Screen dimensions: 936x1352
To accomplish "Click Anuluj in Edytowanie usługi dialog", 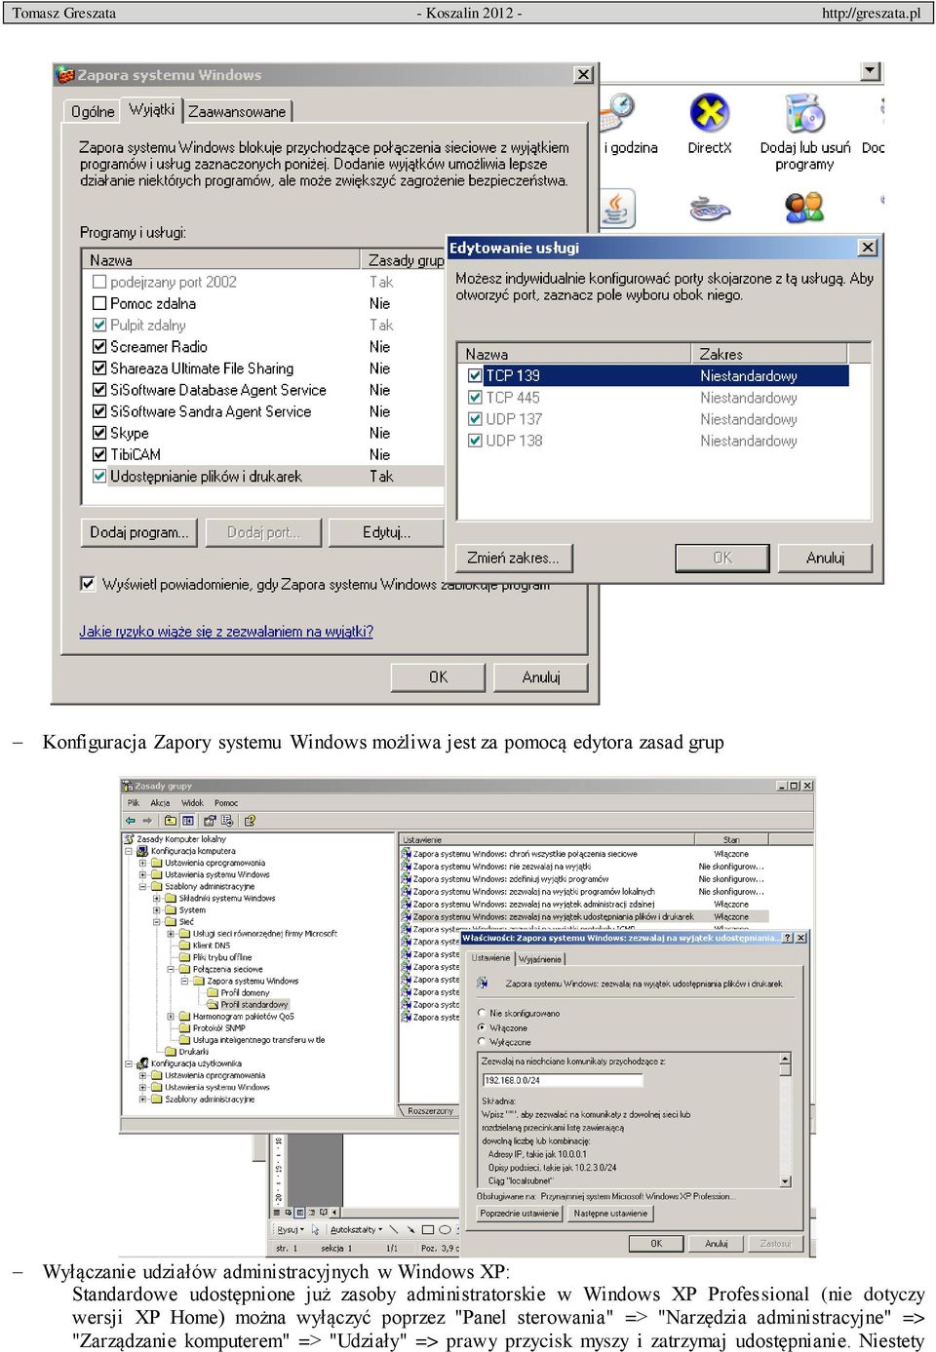I will pos(825,558).
